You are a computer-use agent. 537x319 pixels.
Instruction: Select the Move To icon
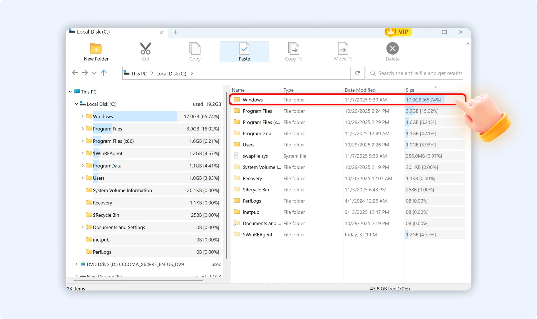pos(343,52)
